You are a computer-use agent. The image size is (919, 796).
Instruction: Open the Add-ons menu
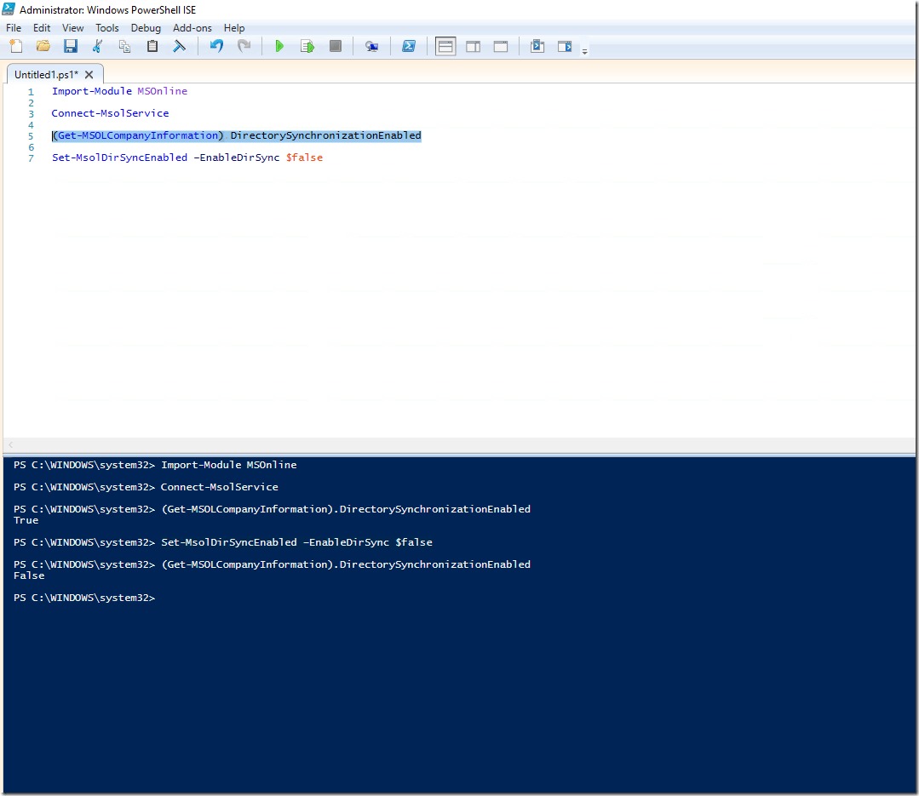click(192, 28)
